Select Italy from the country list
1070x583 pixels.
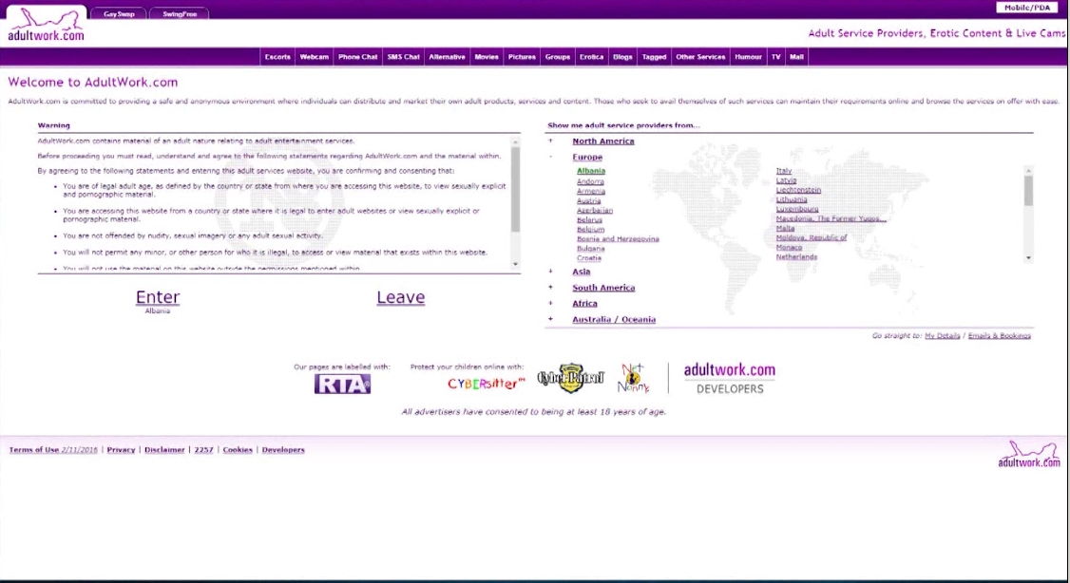pos(784,171)
